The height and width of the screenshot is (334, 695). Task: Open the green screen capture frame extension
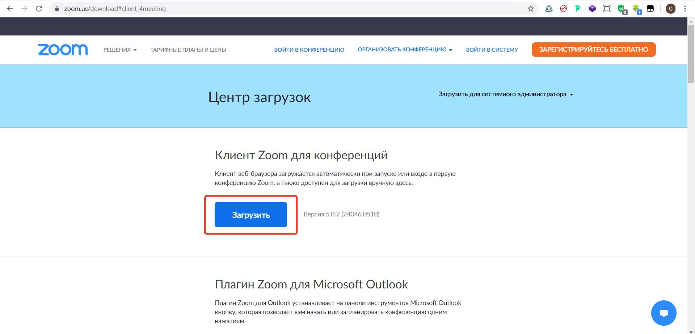pos(607,9)
